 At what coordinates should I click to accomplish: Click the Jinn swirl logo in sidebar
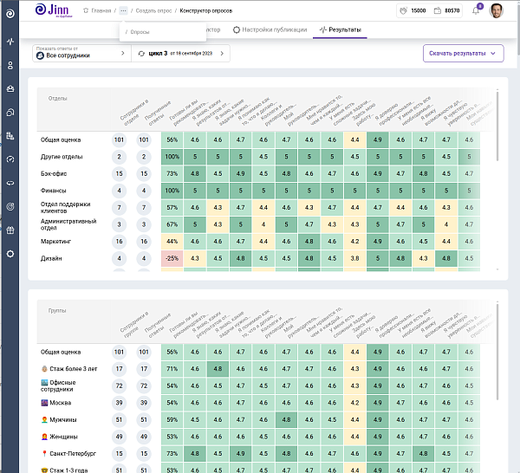point(10,14)
